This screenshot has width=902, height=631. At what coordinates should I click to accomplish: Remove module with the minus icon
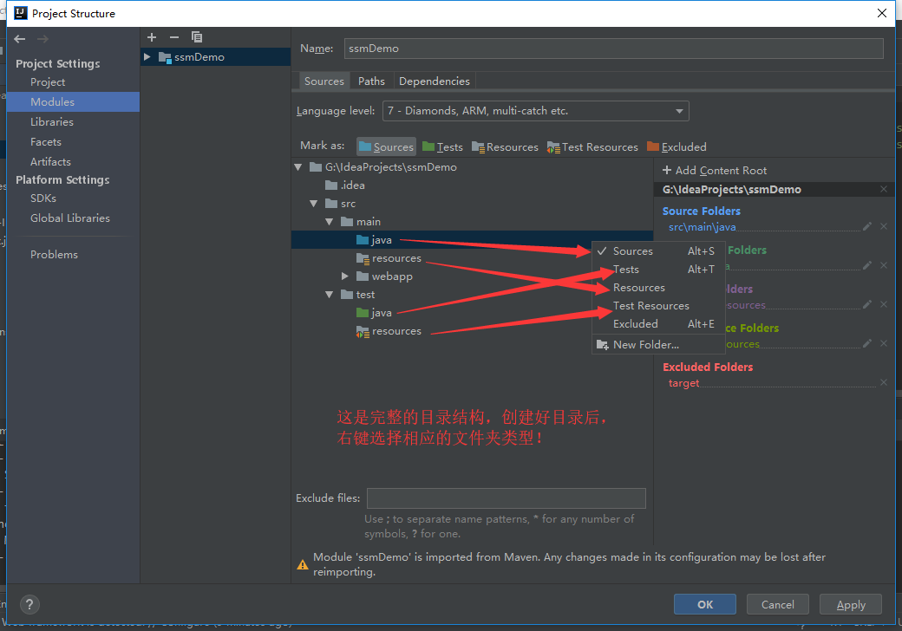pos(174,37)
